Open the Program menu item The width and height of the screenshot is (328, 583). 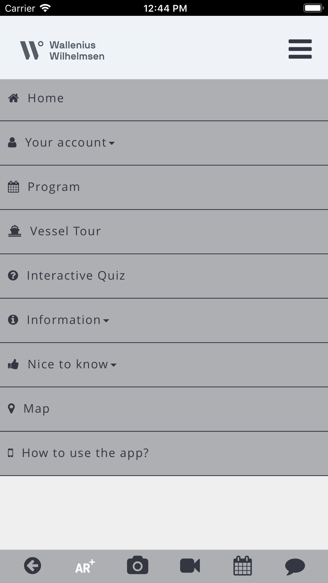[54, 187]
